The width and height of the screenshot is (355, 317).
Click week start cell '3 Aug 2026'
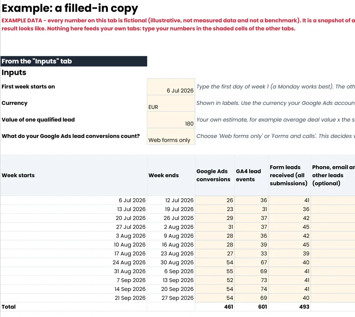74,236
